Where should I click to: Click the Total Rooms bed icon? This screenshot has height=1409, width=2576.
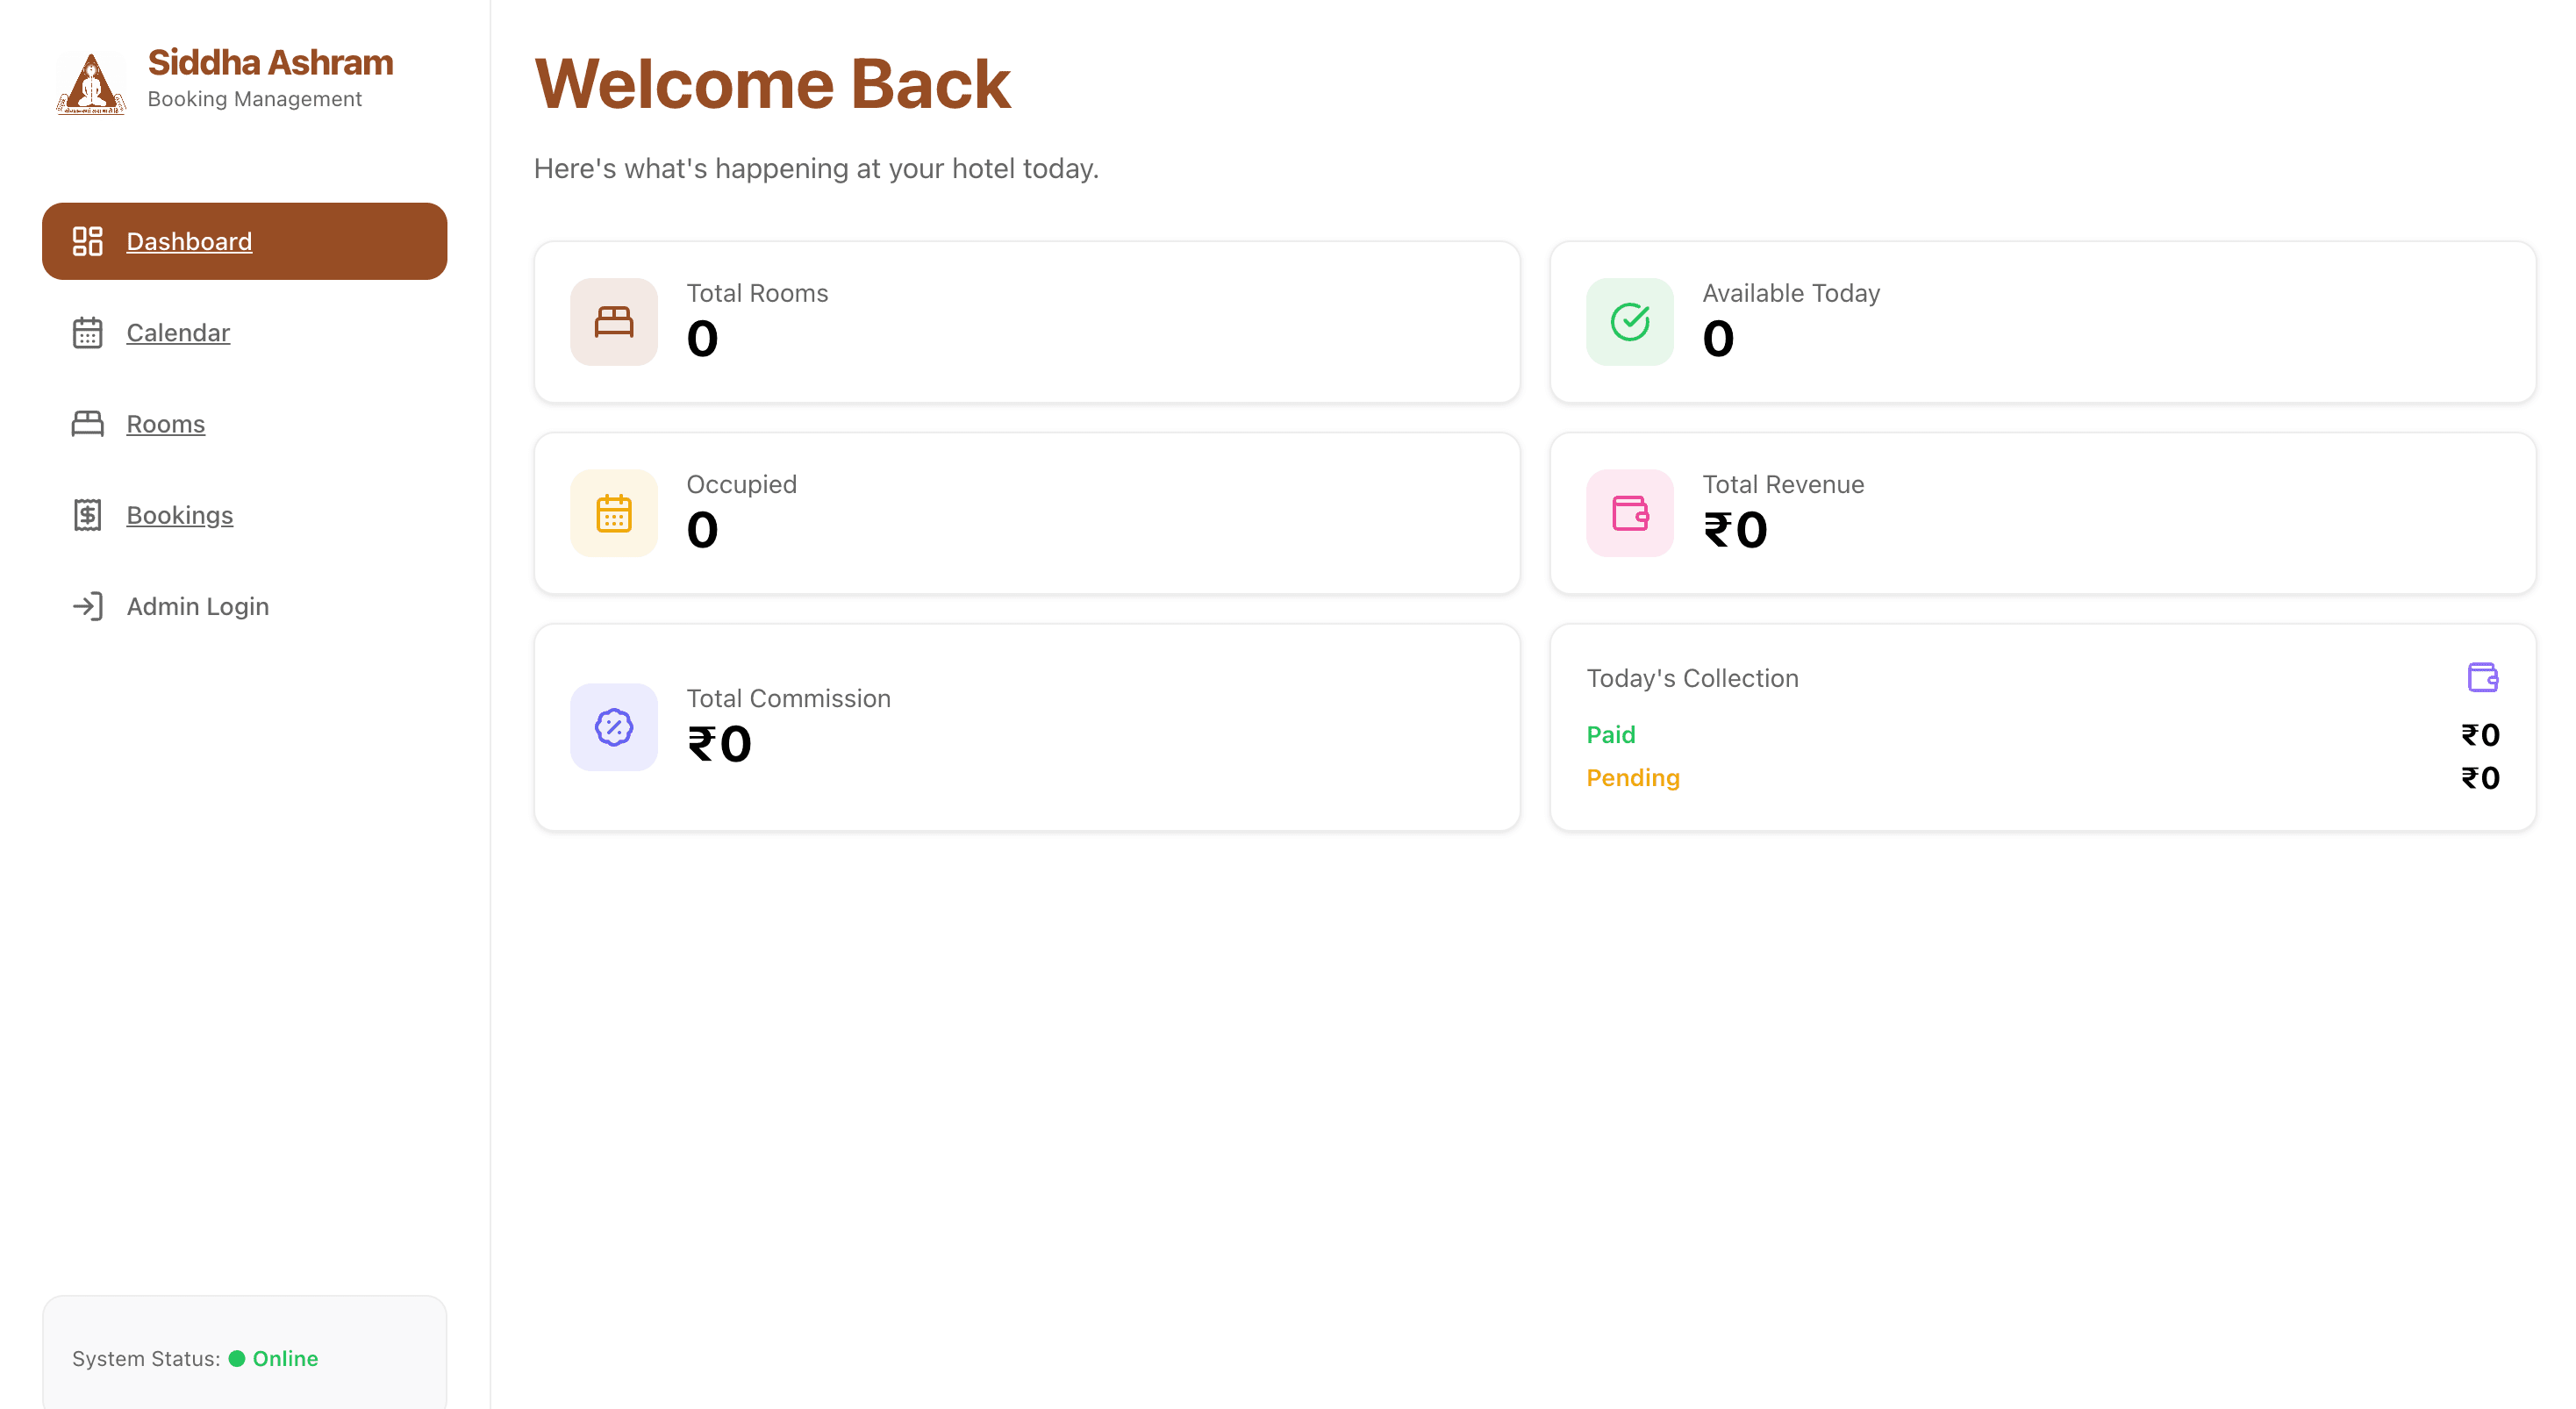tap(613, 322)
